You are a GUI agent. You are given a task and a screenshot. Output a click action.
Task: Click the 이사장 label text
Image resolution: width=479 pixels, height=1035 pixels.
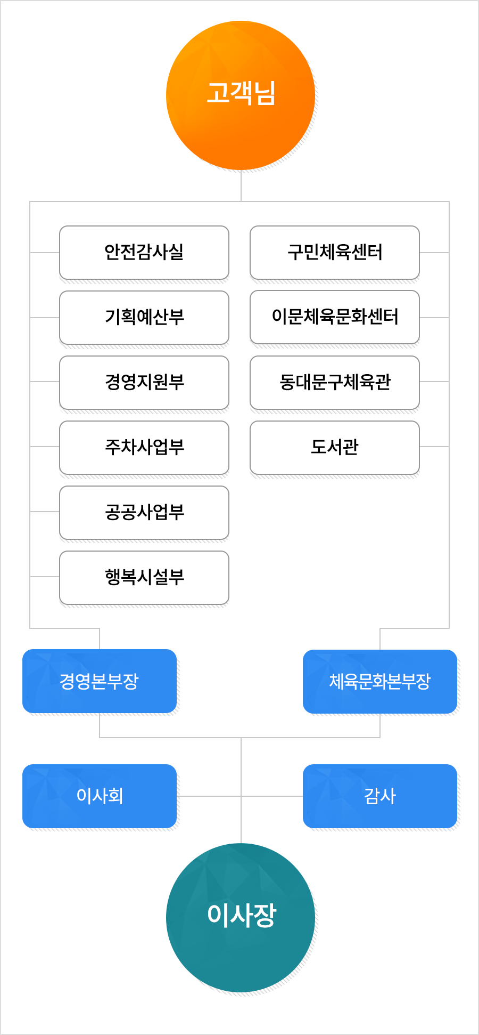[x=241, y=915]
